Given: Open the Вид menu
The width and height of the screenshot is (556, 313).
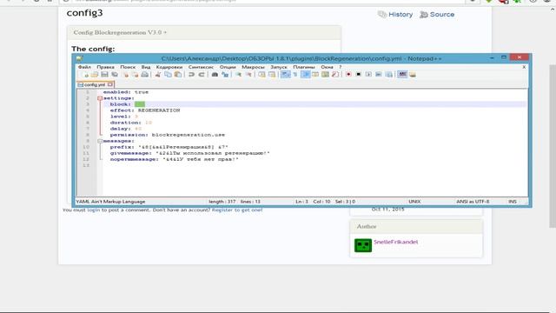Looking at the screenshot, I should point(146,67).
